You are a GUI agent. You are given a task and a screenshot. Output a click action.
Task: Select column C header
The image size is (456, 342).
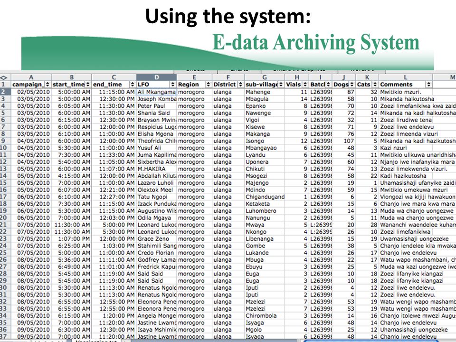pyautogui.click(x=114, y=77)
